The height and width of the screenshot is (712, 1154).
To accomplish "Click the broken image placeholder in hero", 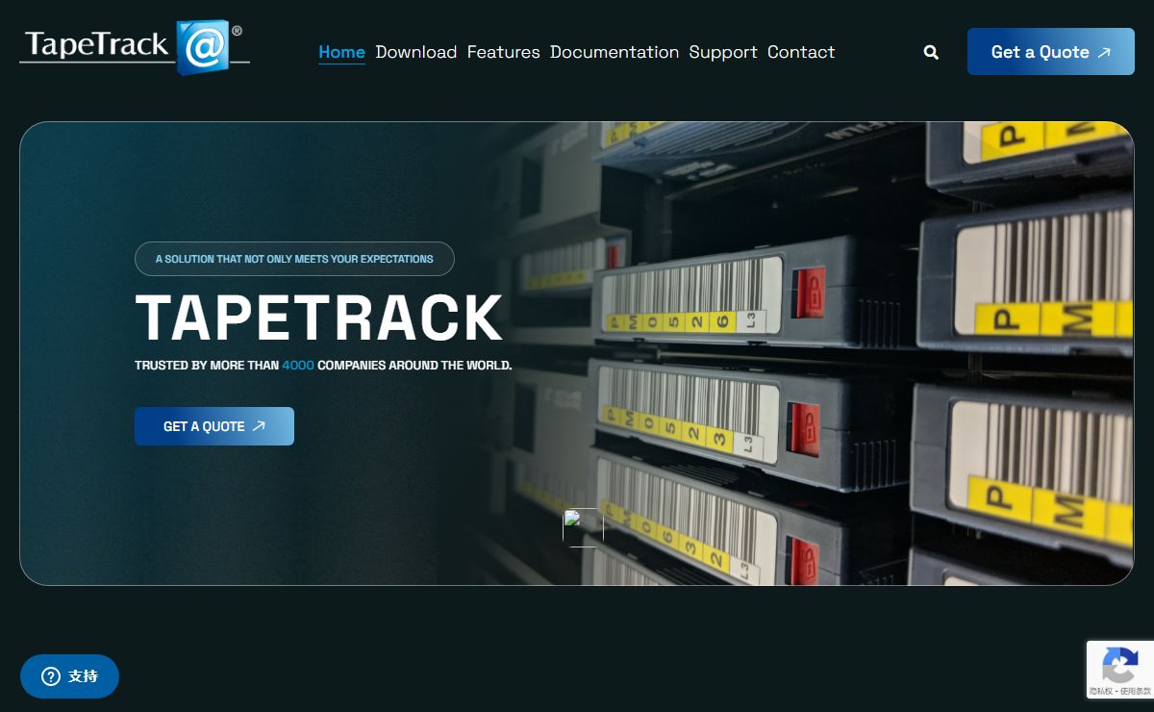I will pyautogui.click(x=583, y=527).
